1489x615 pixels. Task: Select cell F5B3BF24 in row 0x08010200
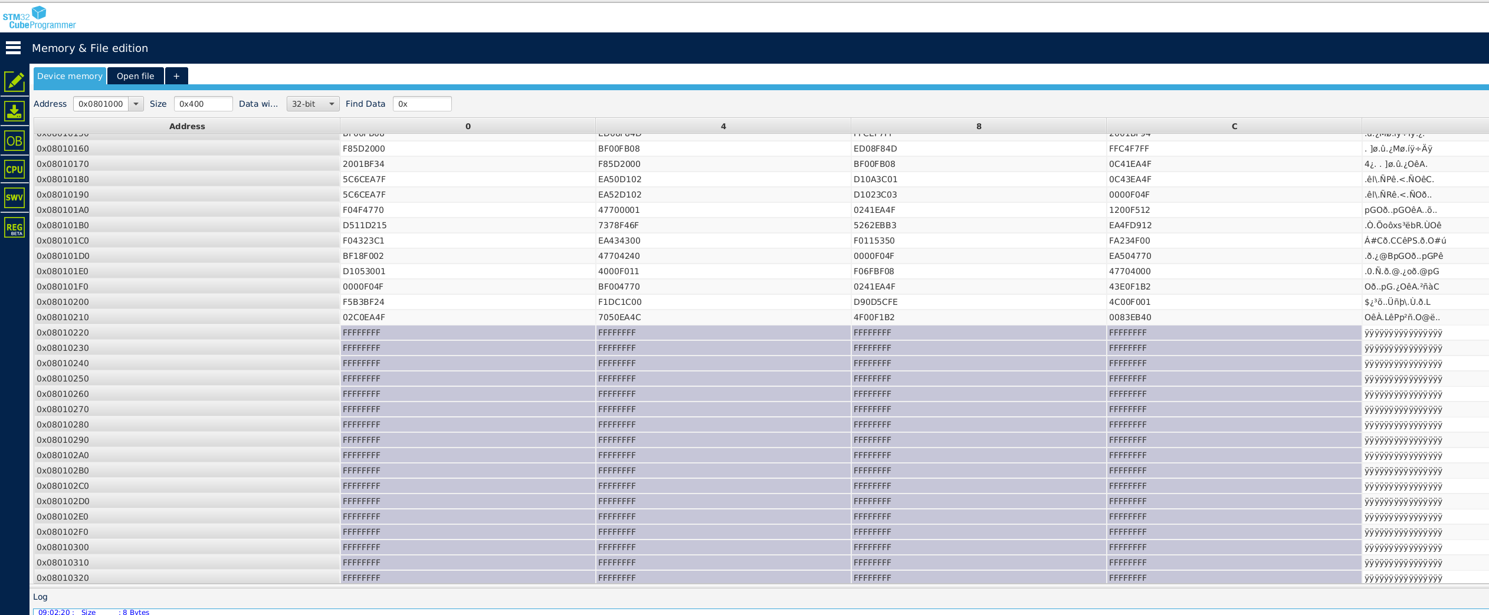(x=468, y=302)
